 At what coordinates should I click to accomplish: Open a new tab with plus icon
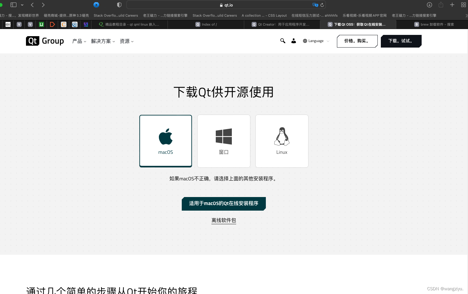coord(452,5)
